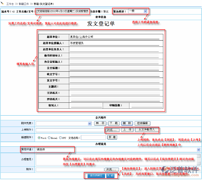Click the pencil icon beside the breadcrumb

(2, 3)
